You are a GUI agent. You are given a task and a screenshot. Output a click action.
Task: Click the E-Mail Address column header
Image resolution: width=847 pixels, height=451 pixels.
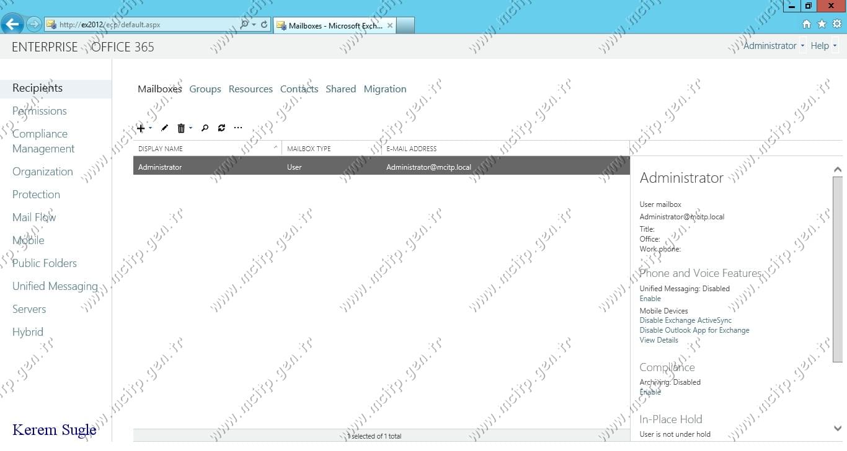click(505, 149)
